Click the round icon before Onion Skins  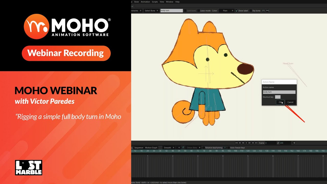(x=183, y=148)
